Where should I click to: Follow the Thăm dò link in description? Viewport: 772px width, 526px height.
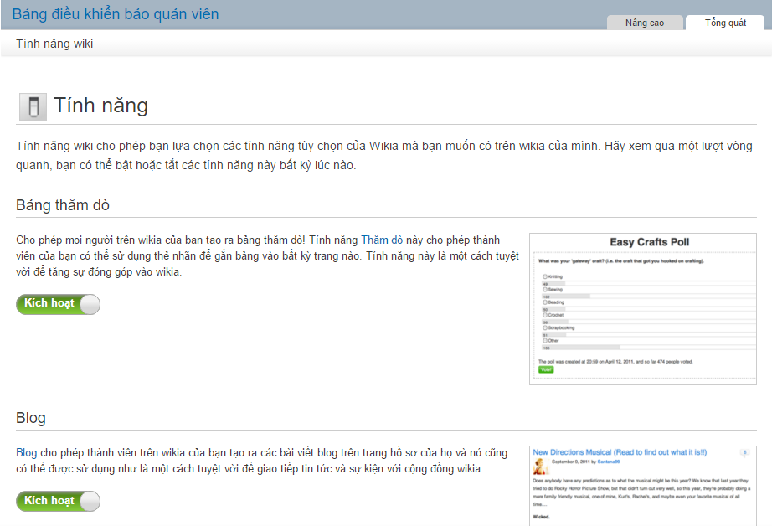(382, 240)
